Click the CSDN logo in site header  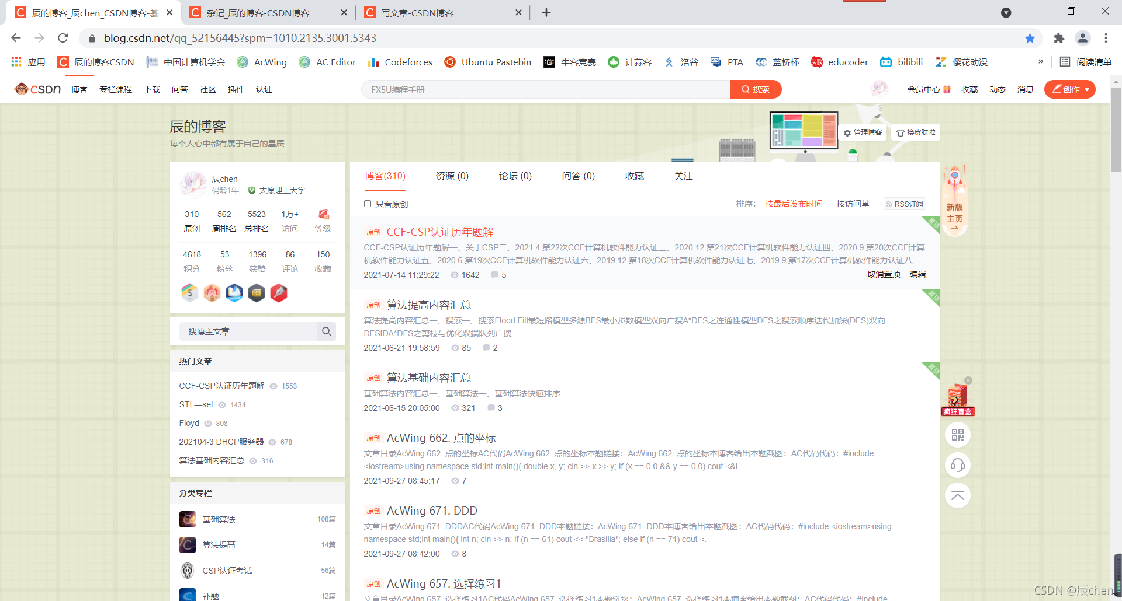click(x=37, y=89)
